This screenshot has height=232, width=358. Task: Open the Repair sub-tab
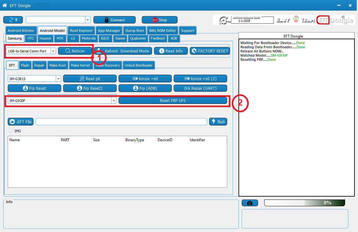[39, 65]
